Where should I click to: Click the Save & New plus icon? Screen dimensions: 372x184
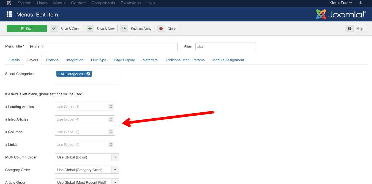(90, 29)
